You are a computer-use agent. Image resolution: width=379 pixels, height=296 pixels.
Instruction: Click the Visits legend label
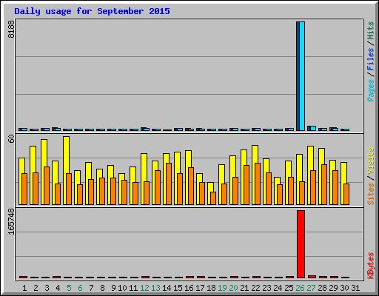coord(371,161)
